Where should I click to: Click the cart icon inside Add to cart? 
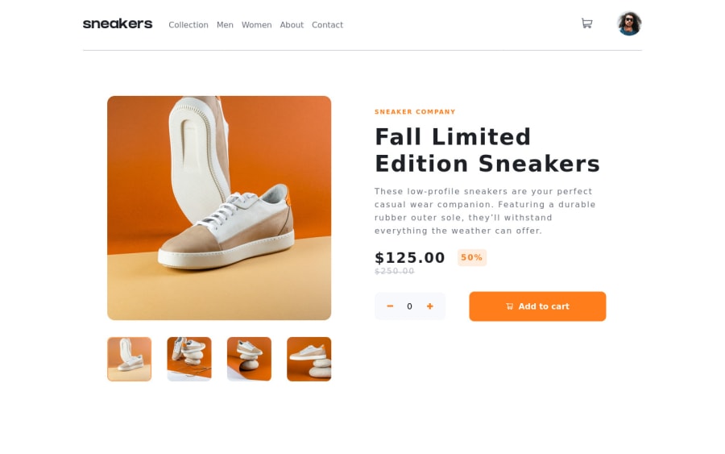click(510, 306)
